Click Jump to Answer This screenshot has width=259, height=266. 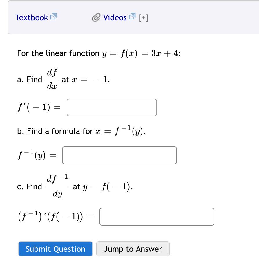[x=133, y=249]
